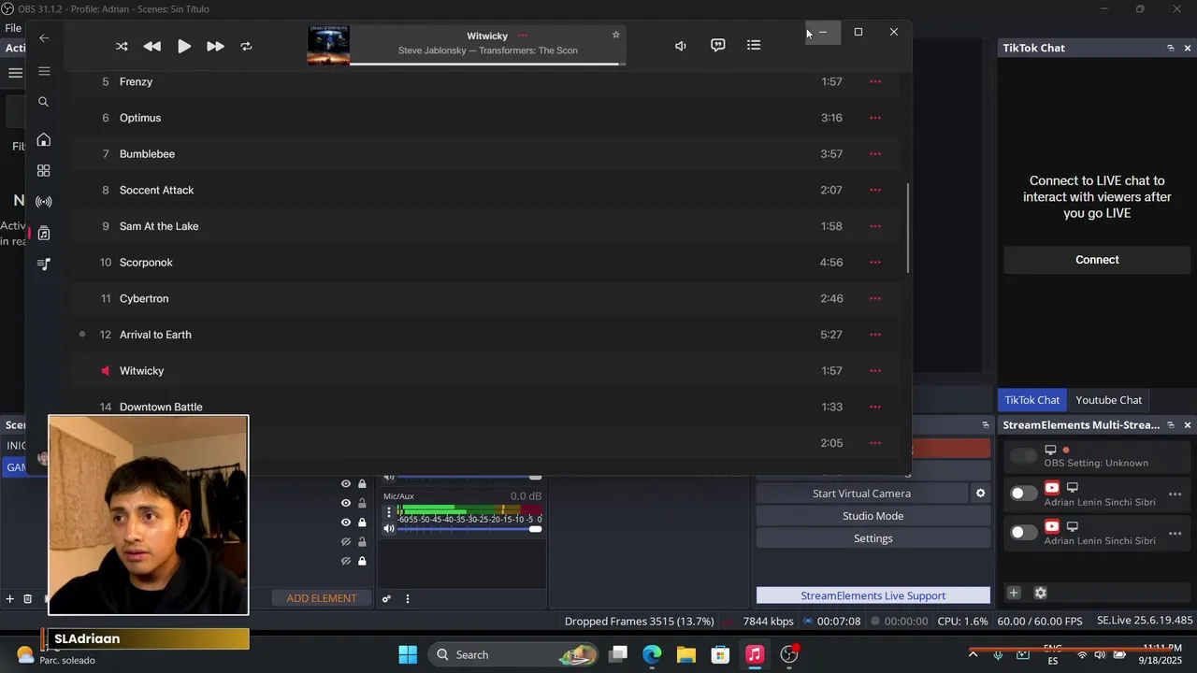Switch to Youtube Chat tab
This screenshot has width=1197, height=673.
click(x=1108, y=400)
